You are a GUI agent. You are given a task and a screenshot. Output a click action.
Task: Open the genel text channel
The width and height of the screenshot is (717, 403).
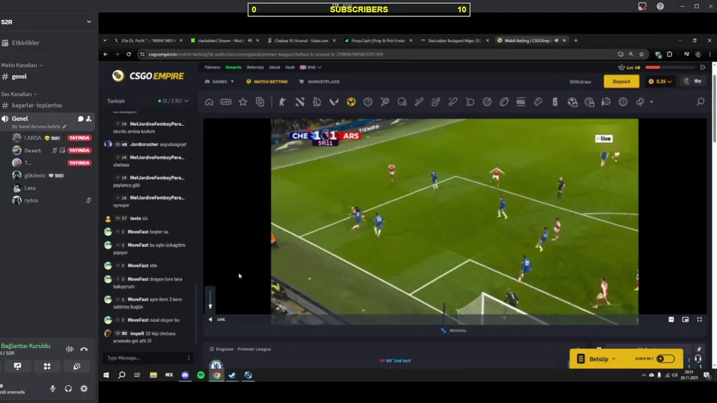pos(19,77)
